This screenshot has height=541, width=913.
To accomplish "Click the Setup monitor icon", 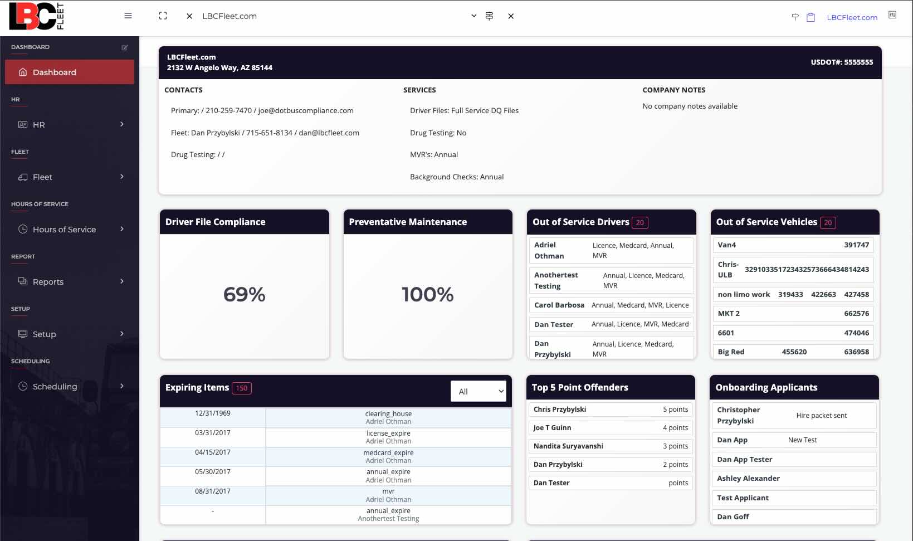I will tap(23, 334).
